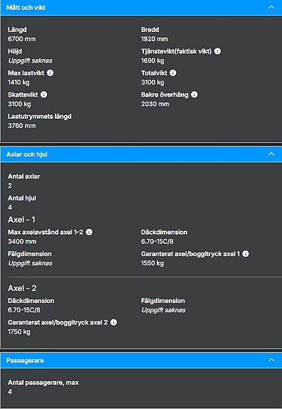This screenshot has height=409, width=282.
Task: Select the value 4 under Antal hjul
Action: pyautogui.click(x=10, y=207)
